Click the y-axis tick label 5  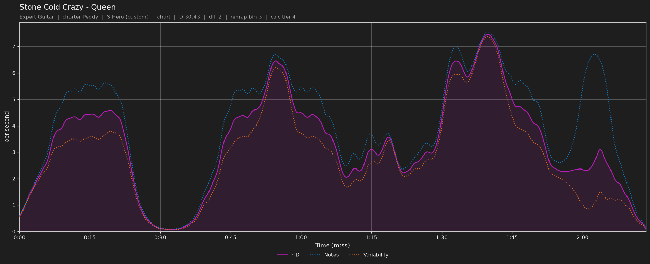pyautogui.click(x=14, y=100)
